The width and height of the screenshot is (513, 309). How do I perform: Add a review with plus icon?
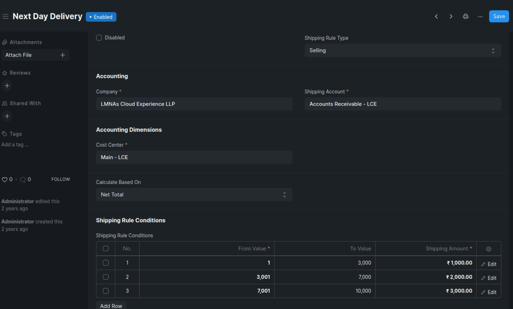point(7,86)
